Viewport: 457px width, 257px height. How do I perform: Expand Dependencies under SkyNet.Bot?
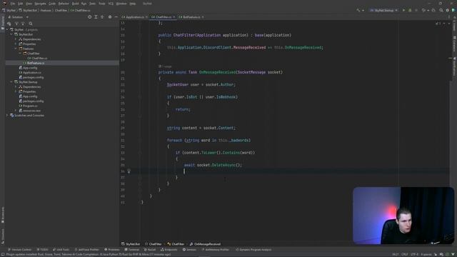(x=16, y=39)
